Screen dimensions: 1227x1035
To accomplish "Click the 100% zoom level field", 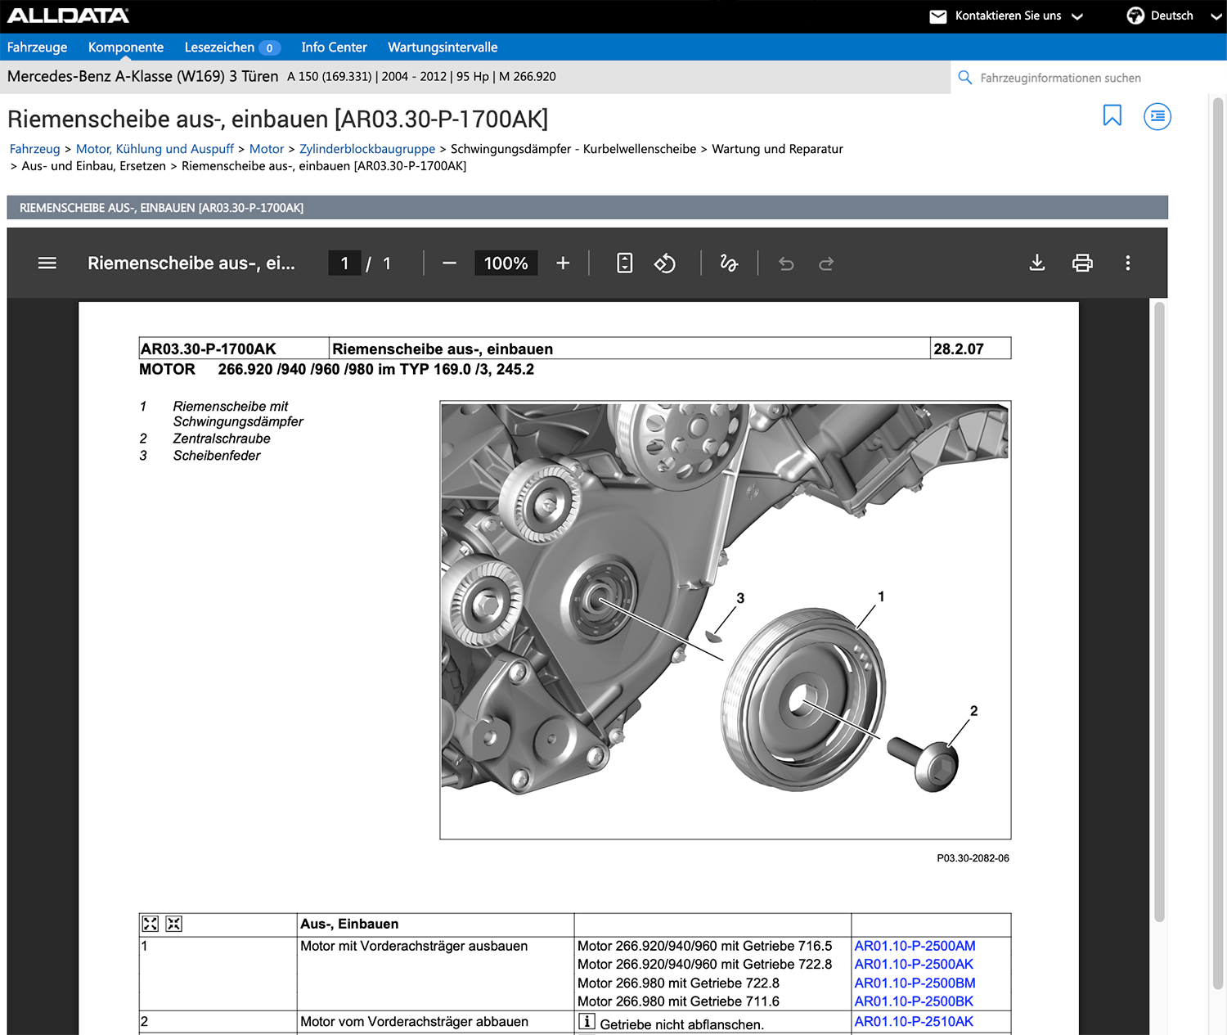I will tap(506, 263).
